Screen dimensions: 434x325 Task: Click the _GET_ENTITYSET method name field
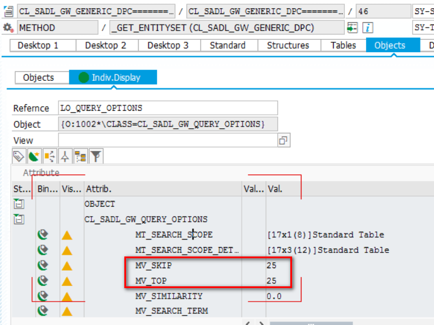click(227, 28)
